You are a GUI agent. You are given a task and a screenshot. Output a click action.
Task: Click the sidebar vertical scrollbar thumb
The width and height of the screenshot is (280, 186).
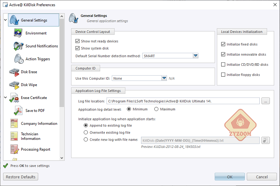[62, 63]
